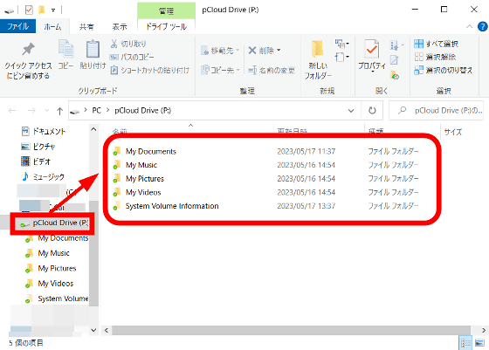The height and width of the screenshot is (350, 489).
Task: Select Music (ミュージック) in navigation pane
Action: click(43, 176)
